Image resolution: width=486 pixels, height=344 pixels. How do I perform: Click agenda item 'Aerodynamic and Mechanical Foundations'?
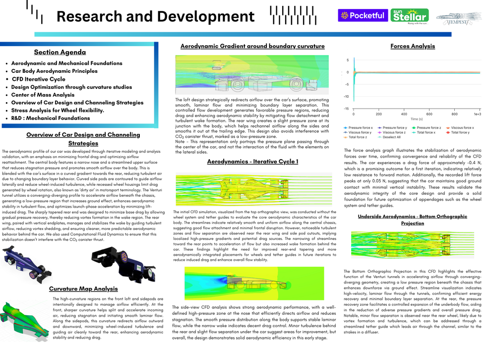(x=66, y=63)
